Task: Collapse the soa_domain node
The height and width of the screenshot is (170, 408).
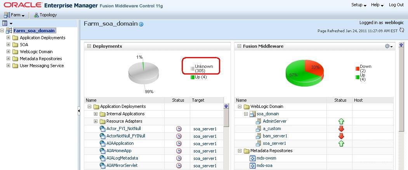Action: coord(246,114)
